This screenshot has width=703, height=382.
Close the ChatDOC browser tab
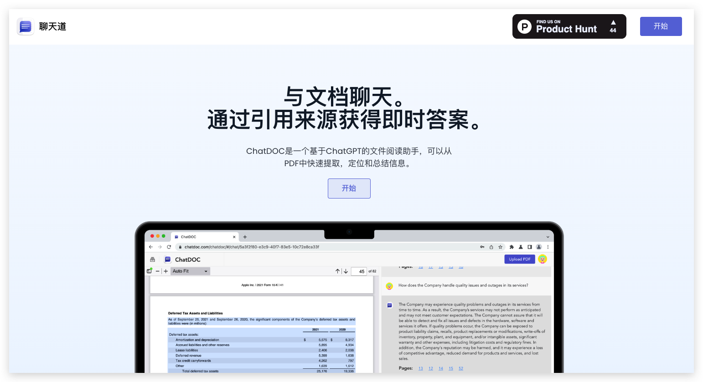point(234,237)
